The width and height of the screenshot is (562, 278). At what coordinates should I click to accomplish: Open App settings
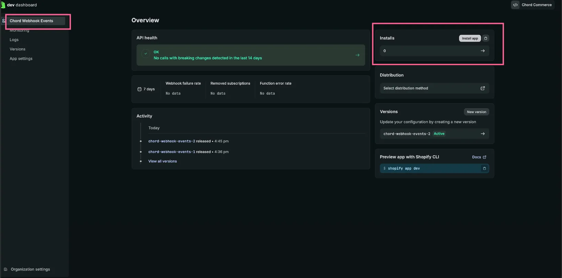click(21, 59)
